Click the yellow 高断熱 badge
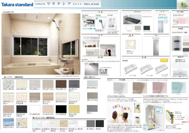The image size is (189, 133). [x=164, y=60]
